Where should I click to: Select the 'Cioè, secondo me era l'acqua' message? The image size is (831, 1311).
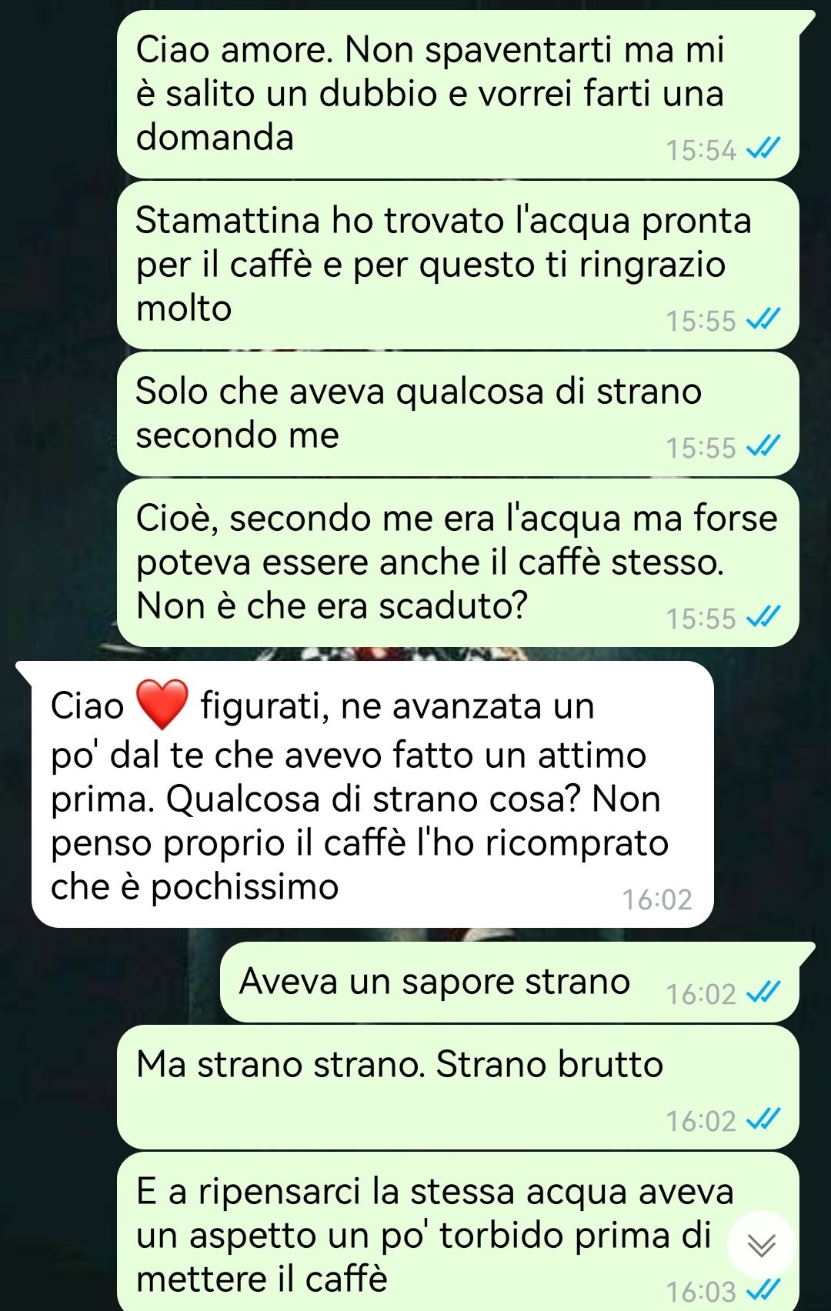[458, 562]
